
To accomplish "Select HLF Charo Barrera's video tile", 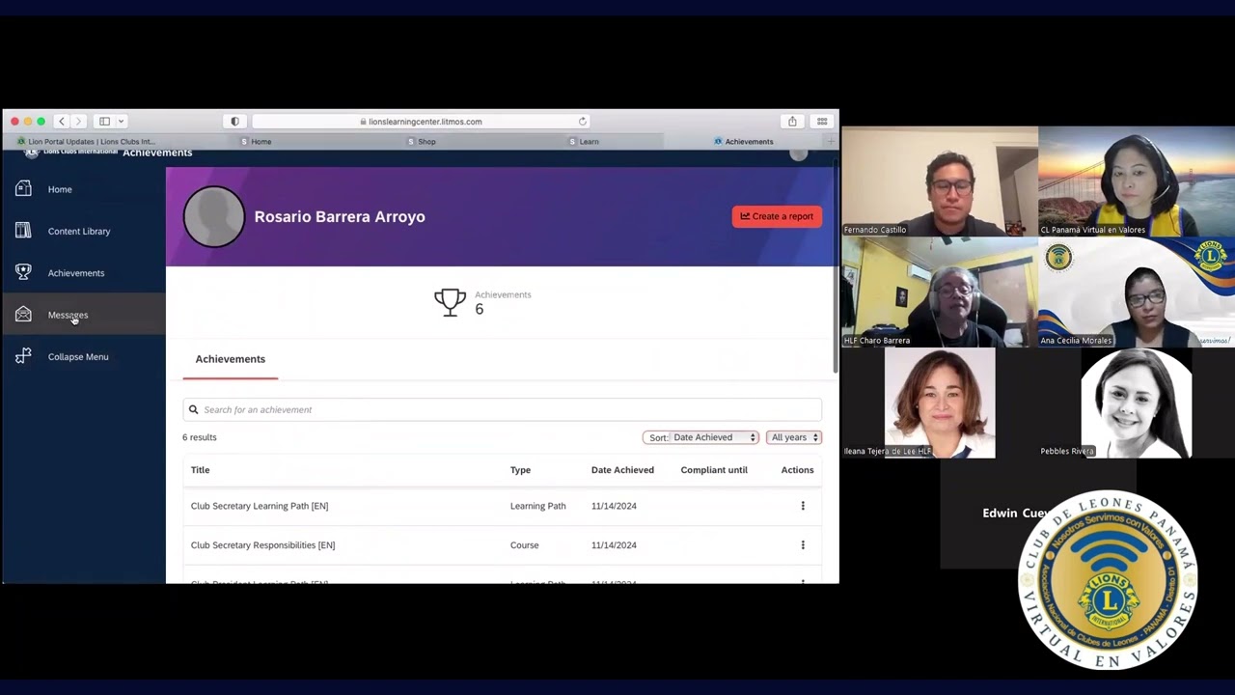I will click(940, 292).
